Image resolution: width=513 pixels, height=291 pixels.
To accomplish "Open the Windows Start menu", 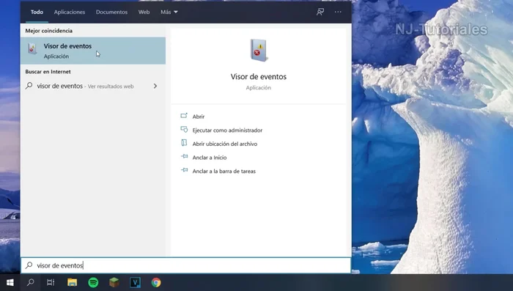I will click(10, 282).
